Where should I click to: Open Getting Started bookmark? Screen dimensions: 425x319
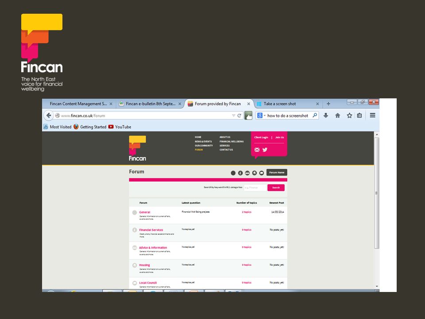(90, 127)
